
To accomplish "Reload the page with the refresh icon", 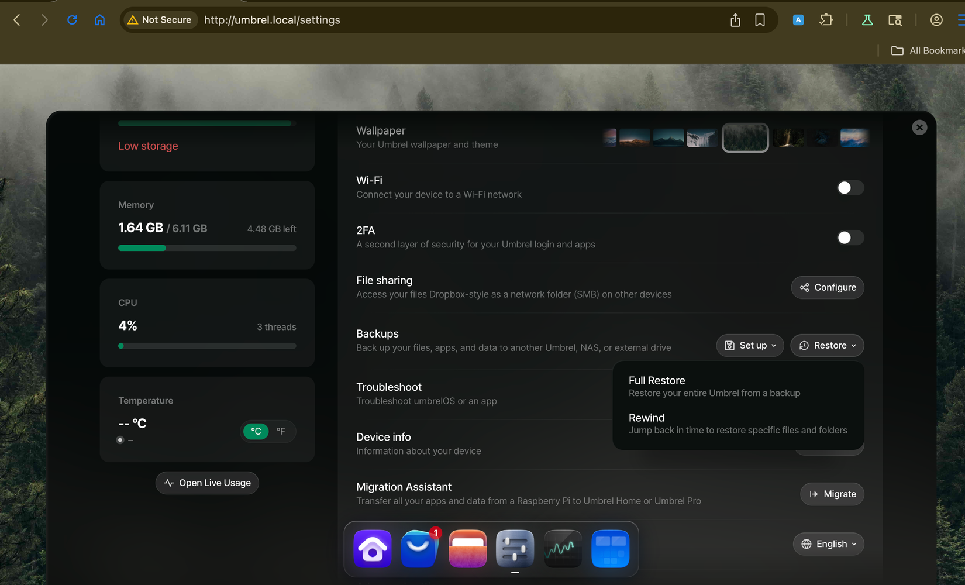I will coord(72,20).
